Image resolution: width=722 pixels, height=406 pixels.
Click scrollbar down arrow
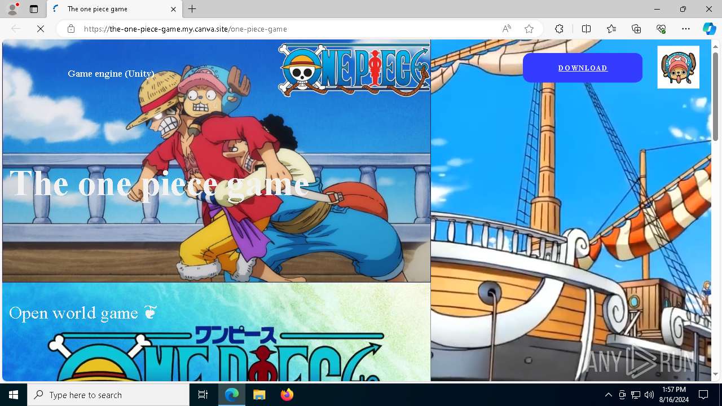(716, 374)
